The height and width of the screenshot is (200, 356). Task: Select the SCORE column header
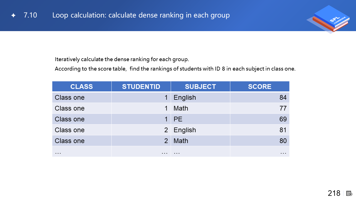tap(259, 87)
